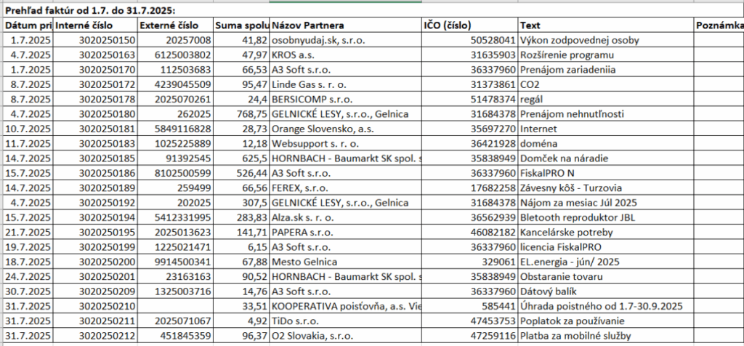Click the "Text" column header cell
The image size is (744, 346).
point(606,25)
